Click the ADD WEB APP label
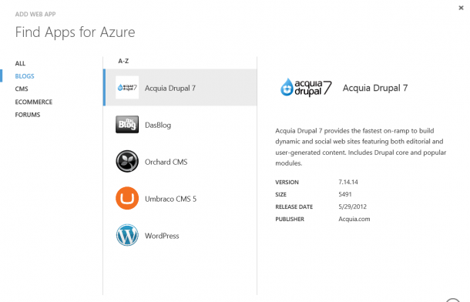 pyautogui.click(x=35, y=14)
